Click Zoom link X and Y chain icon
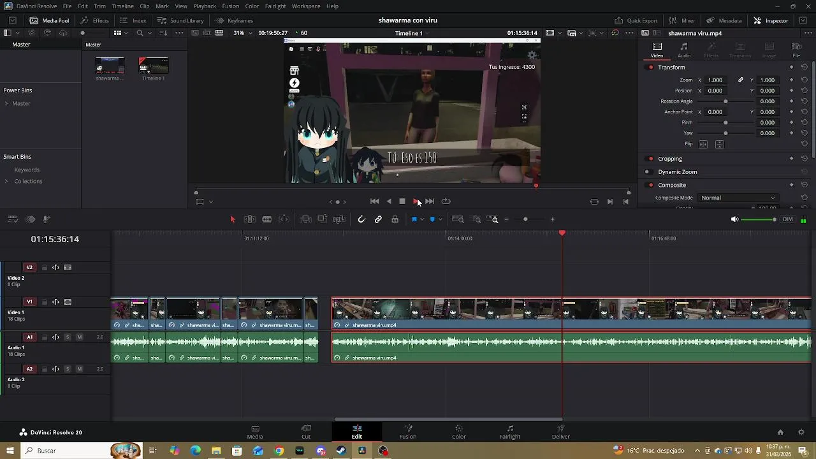The image size is (816, 459). [741, 80]
